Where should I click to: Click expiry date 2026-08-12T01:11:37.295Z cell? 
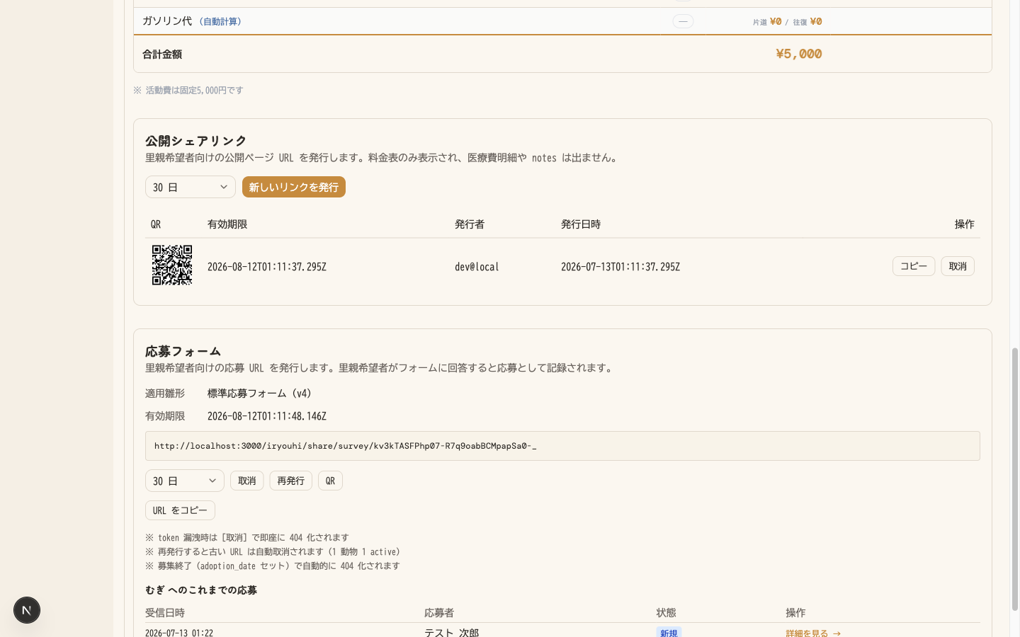pyautogui.click(x=267, y=267)
